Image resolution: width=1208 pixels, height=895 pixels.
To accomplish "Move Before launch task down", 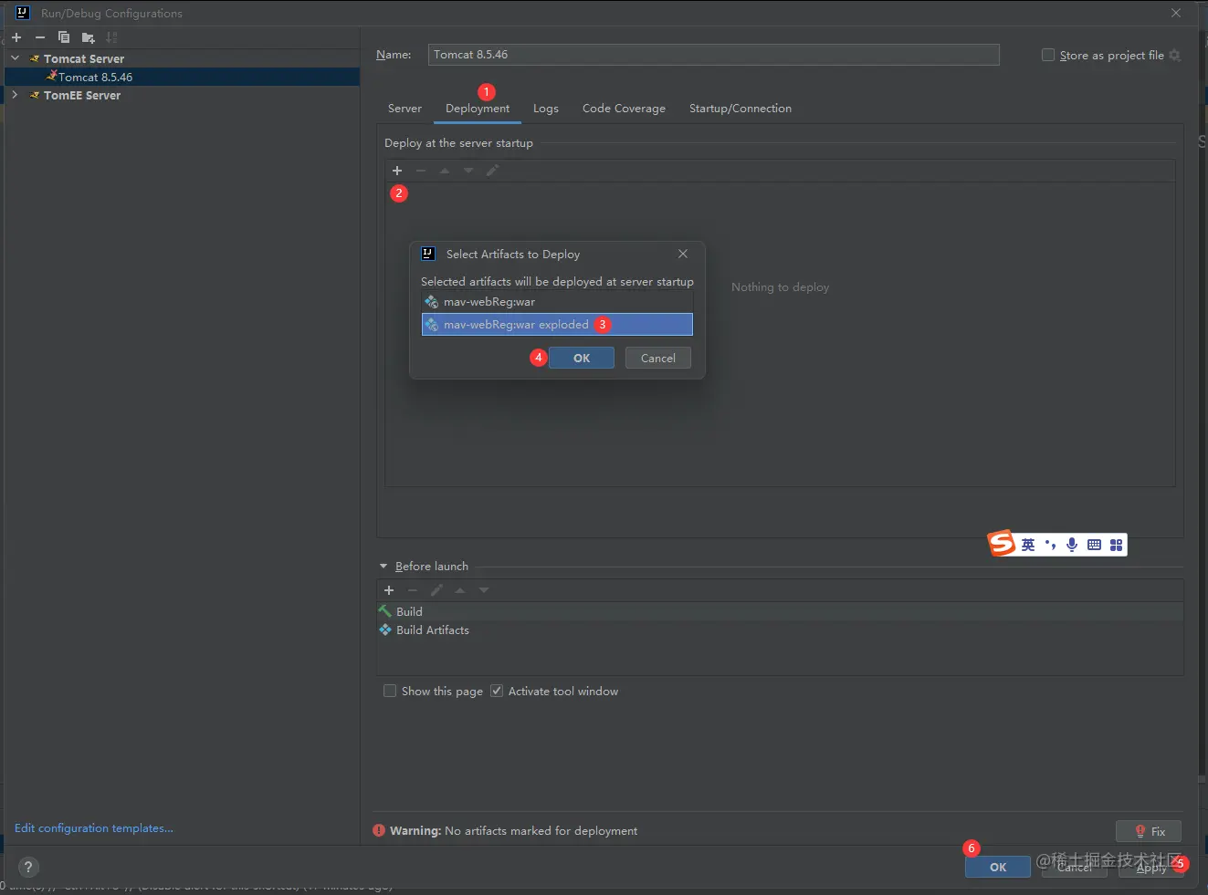I will point(484,590).
